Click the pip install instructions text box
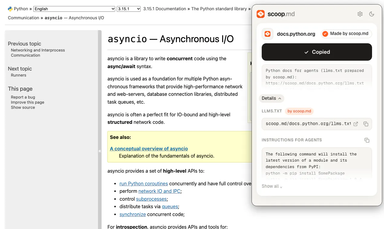384x229 pixels. (x=317, y=164)
